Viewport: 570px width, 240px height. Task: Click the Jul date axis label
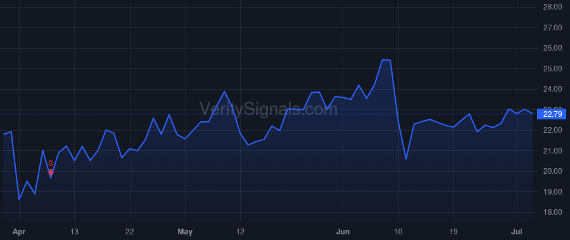(517, 232)
